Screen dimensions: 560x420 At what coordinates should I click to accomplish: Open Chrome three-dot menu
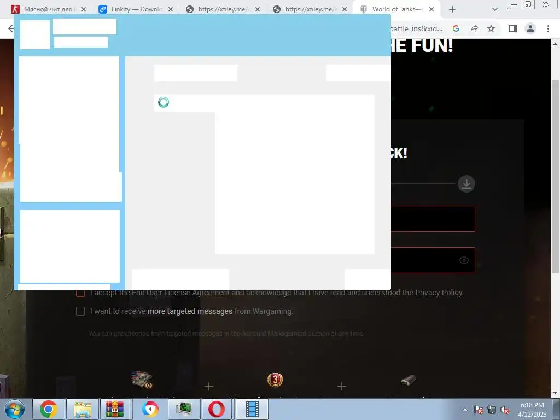(x=548, y=28)
